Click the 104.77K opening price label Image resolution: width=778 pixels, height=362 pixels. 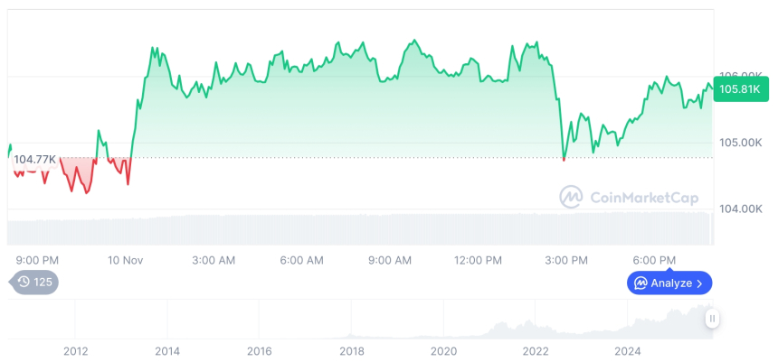click(x=34, y=160)
